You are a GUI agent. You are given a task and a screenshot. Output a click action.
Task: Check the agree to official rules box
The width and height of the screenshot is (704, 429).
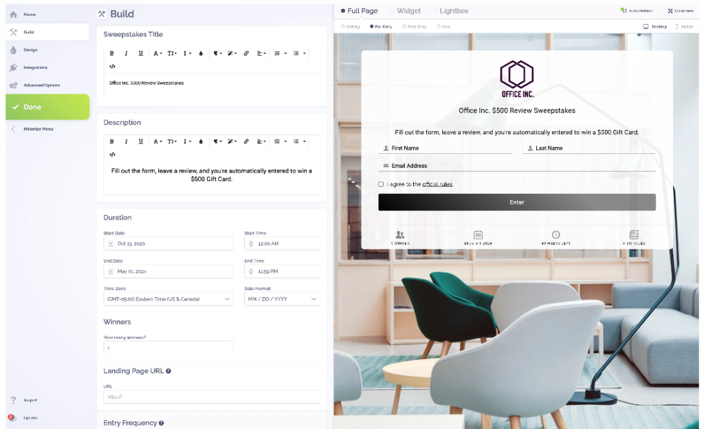coord(381,184)
